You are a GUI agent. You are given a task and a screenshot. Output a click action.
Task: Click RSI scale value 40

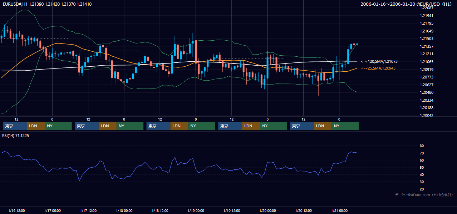422,174
